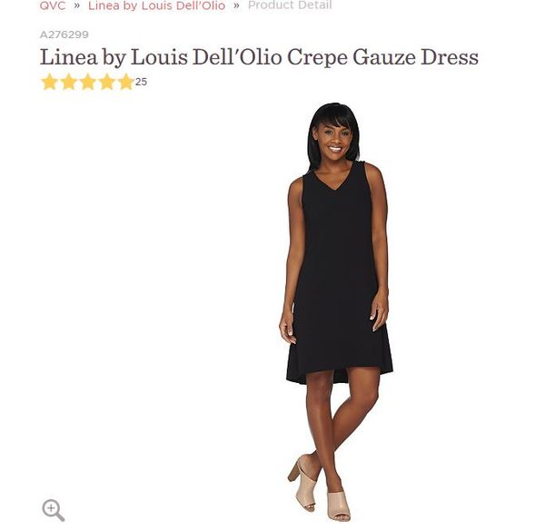Select the second yellow rating star
The height and width of the screenshot is (531, 545).
[68, 82]
